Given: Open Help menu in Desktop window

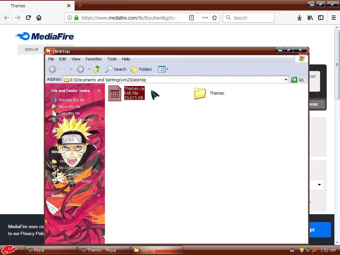Looking at the screenshot, I should [x=126, y=59].
